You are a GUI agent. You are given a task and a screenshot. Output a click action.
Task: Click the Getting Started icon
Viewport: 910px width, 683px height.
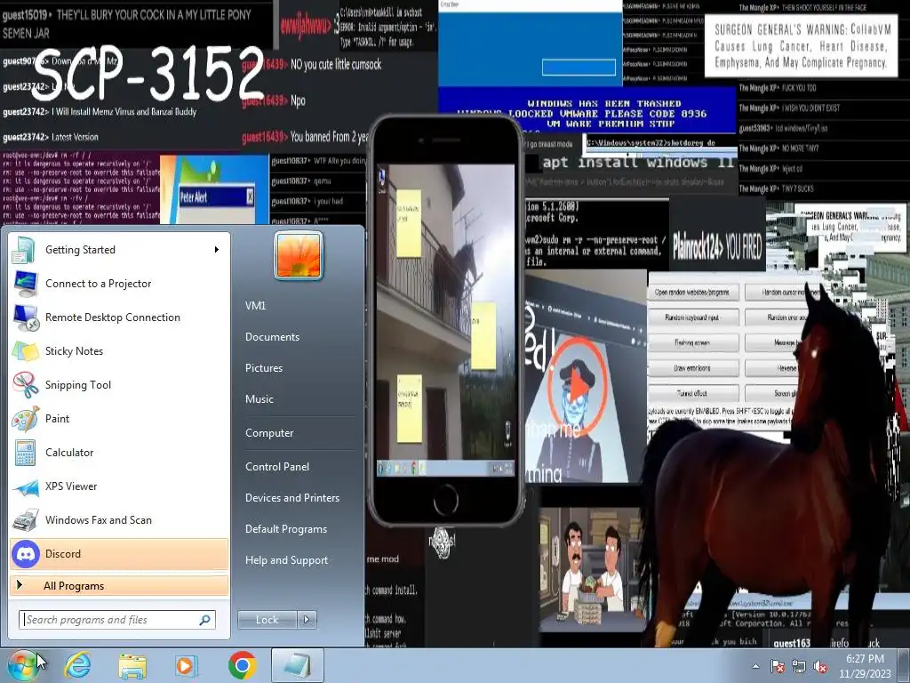(23, 250)
